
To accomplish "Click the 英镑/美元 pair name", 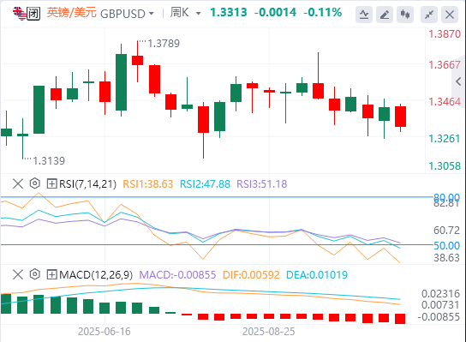I will pos(72,13).
